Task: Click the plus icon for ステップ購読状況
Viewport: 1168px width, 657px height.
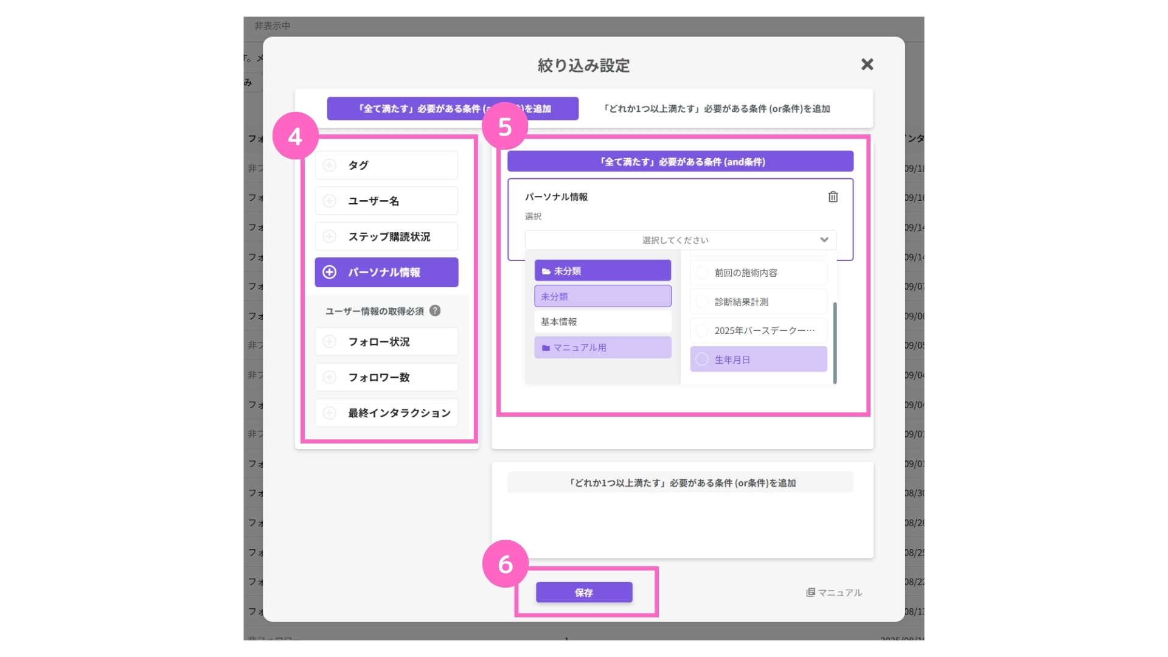Action: tap(329, 237)
